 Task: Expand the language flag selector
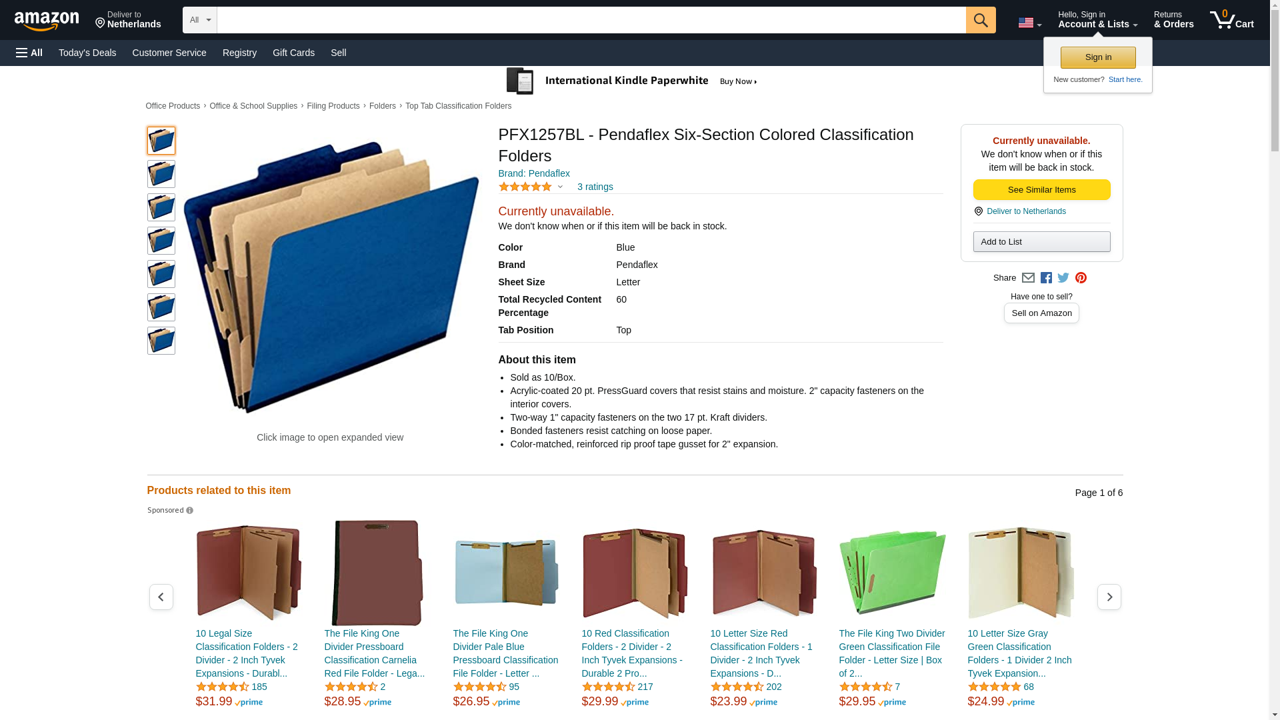point(1029,23)
